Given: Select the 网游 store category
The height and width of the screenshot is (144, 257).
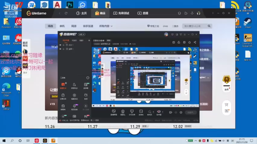Looking at the screenshot, I should coord(74,26).
